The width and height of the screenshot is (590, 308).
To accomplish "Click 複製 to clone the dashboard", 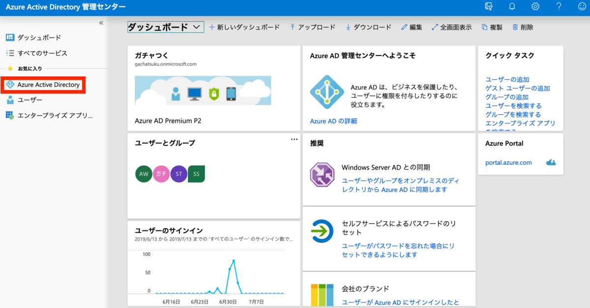I will click(492, 28).
